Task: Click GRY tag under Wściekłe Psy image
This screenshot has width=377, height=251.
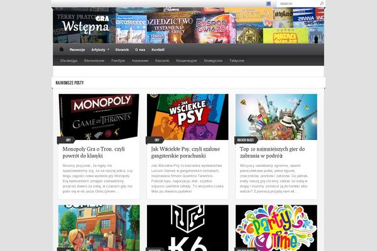Action: pyautogui.click(x=156, y=140)
